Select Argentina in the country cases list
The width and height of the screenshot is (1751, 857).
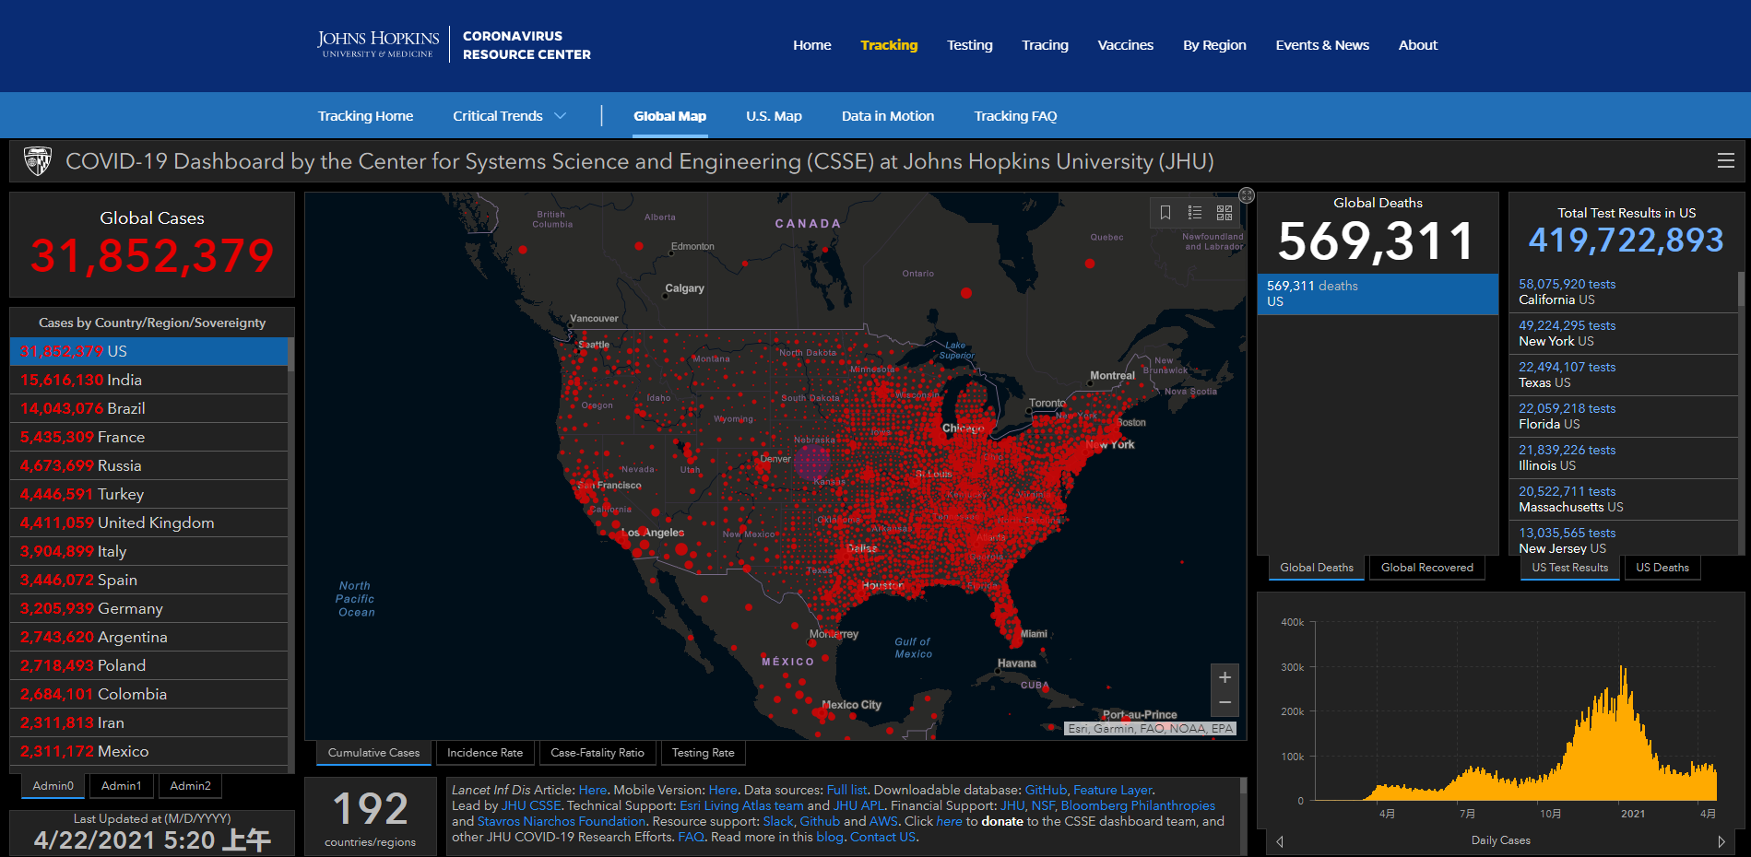click(148, 637)
